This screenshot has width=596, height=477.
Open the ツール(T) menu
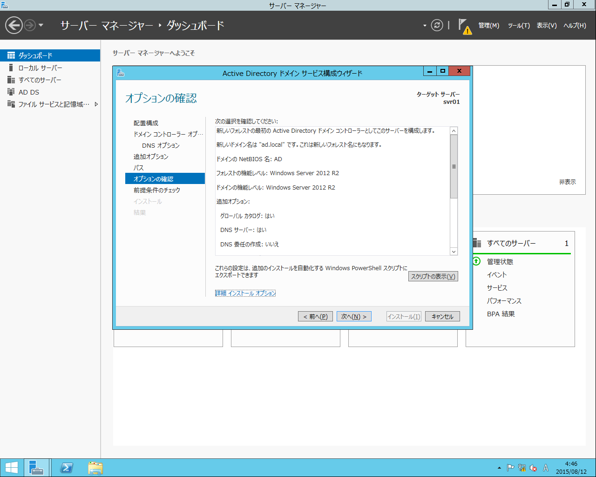coord(519,26)
